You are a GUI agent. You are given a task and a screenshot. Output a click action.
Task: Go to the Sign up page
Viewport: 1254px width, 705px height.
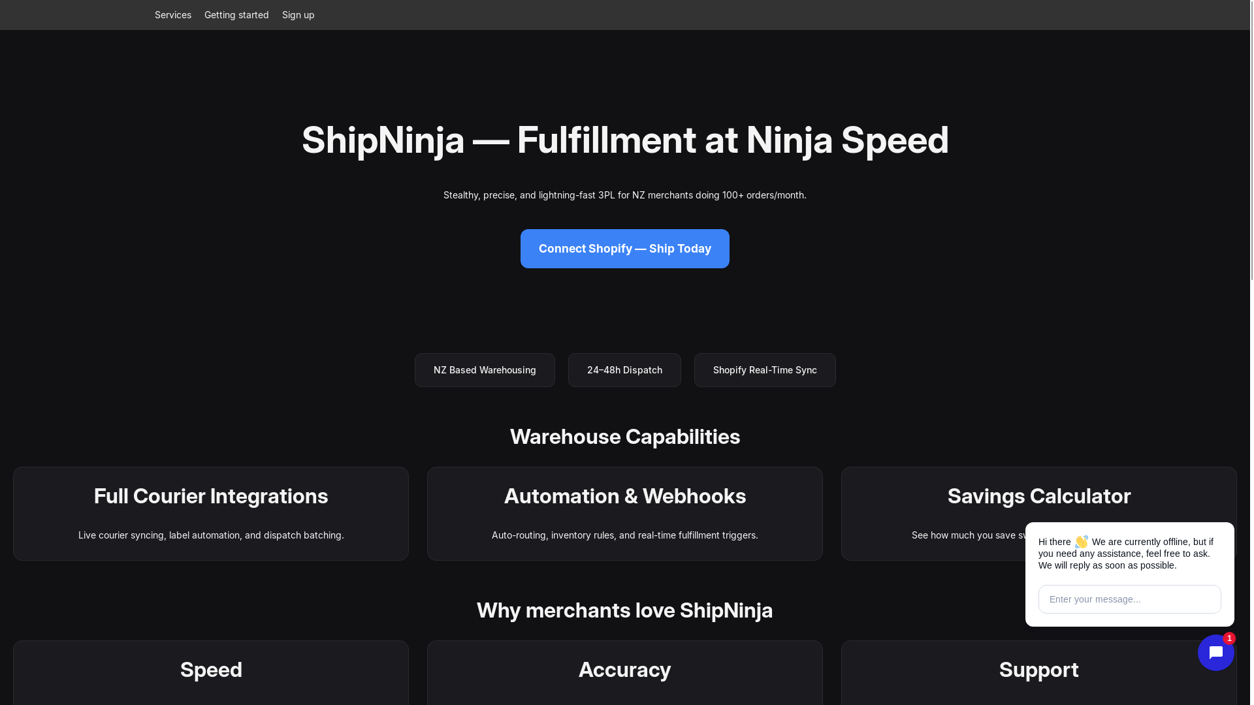(x=298, y=15)
